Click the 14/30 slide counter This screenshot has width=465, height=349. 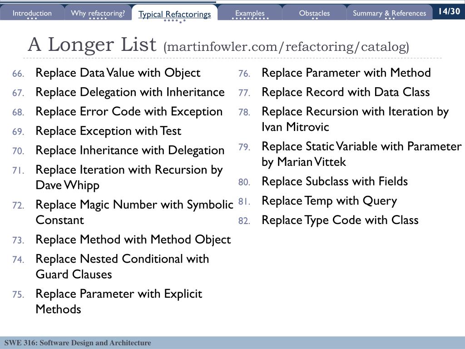coord(449,11)
